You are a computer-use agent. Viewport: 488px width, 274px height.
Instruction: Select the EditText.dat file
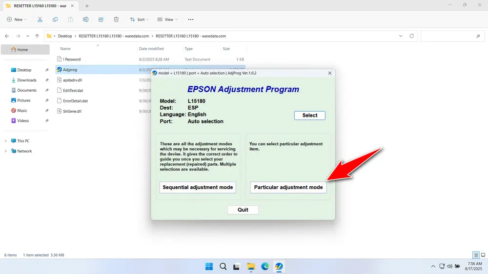tap(73, 91)
